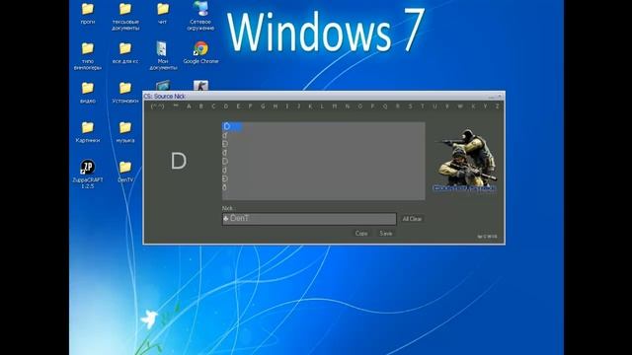
Task: Open the 'тексьовые документы' folder icon
Action: [125, 17]
